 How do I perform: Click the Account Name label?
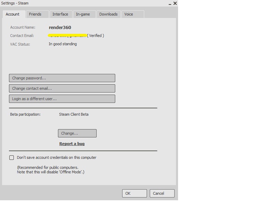click(x=23, y=27)
